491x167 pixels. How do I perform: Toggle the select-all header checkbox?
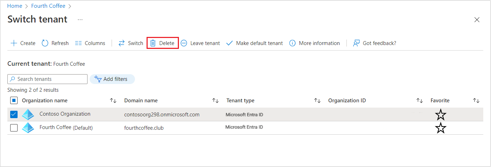[14, 101]
